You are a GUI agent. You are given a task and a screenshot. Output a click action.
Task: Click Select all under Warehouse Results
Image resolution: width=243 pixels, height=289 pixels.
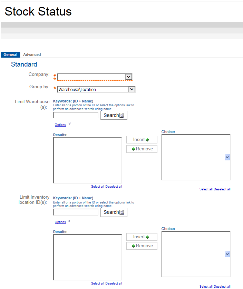coord(97,187)
